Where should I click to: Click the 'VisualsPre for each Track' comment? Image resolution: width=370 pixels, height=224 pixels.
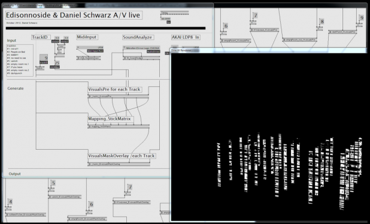click(x=114, y=89)
